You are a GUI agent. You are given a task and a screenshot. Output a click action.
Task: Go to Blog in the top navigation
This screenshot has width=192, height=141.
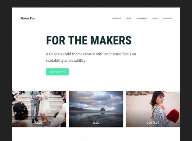click(x=129, y=18)
